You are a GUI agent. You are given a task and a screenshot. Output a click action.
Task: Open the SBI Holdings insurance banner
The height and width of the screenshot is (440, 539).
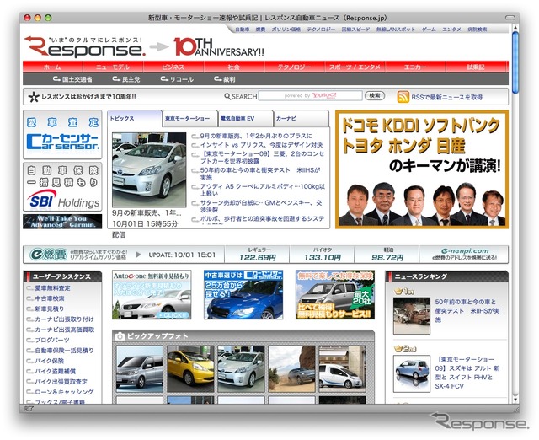click(x=62, y=187)
